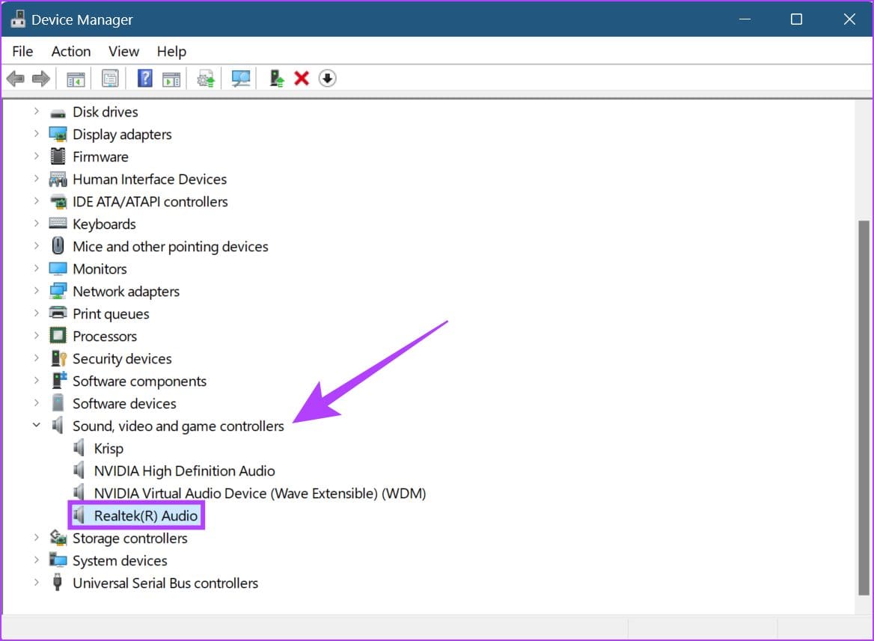
Task: Click the Disk drives category icon
Action: (58, 113)
